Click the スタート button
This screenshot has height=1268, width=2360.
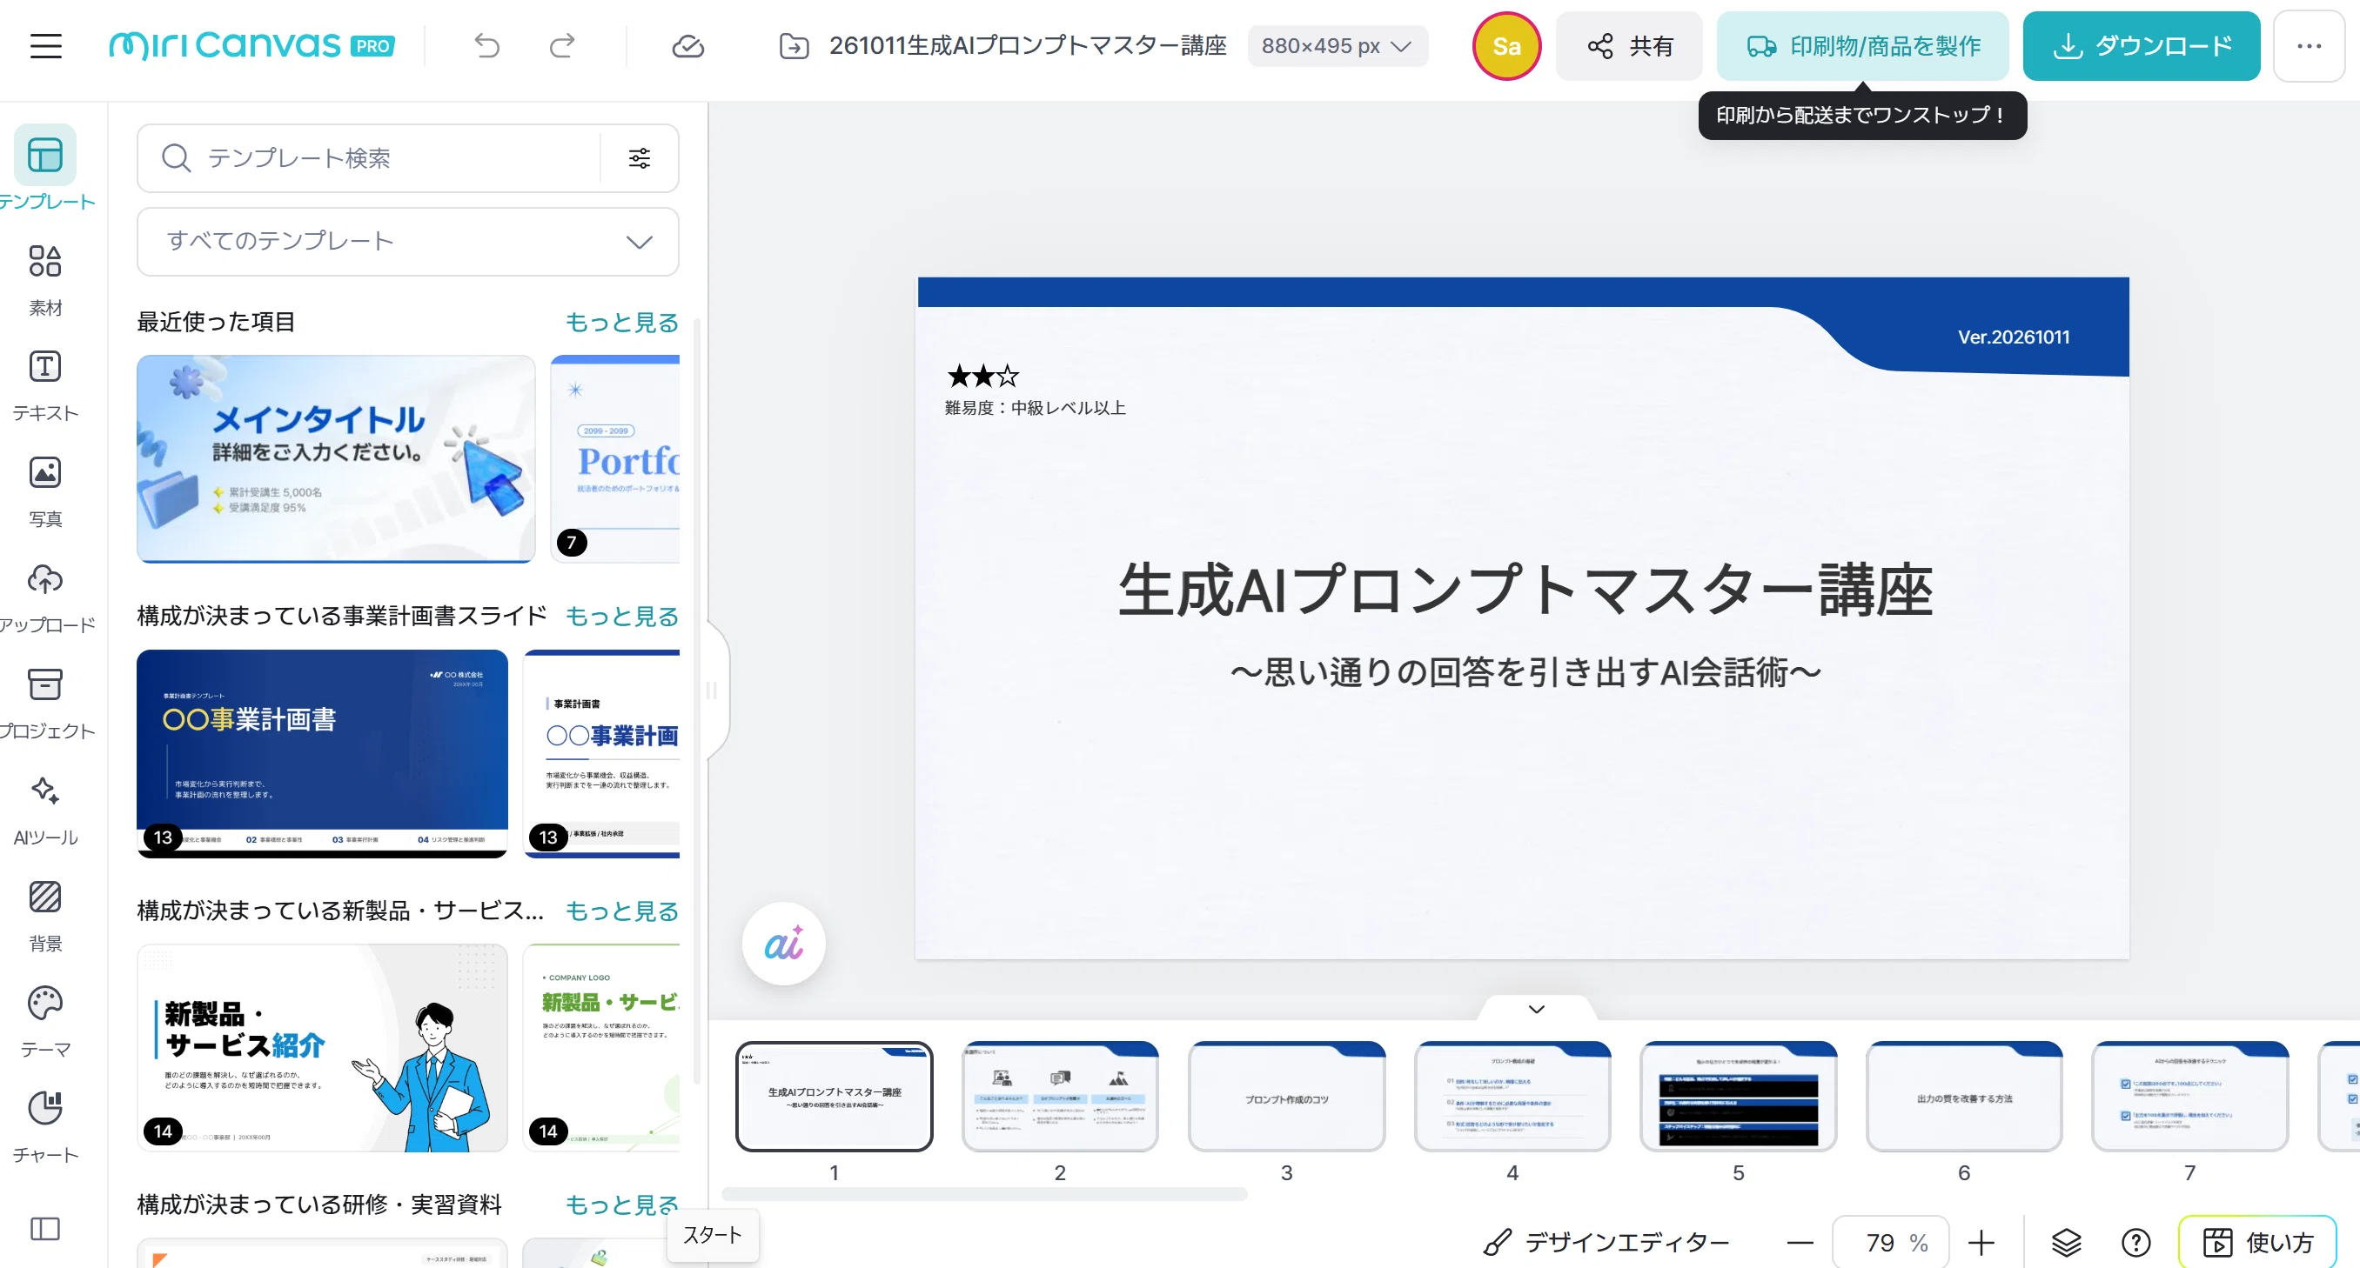click(x=713, y=1236)
